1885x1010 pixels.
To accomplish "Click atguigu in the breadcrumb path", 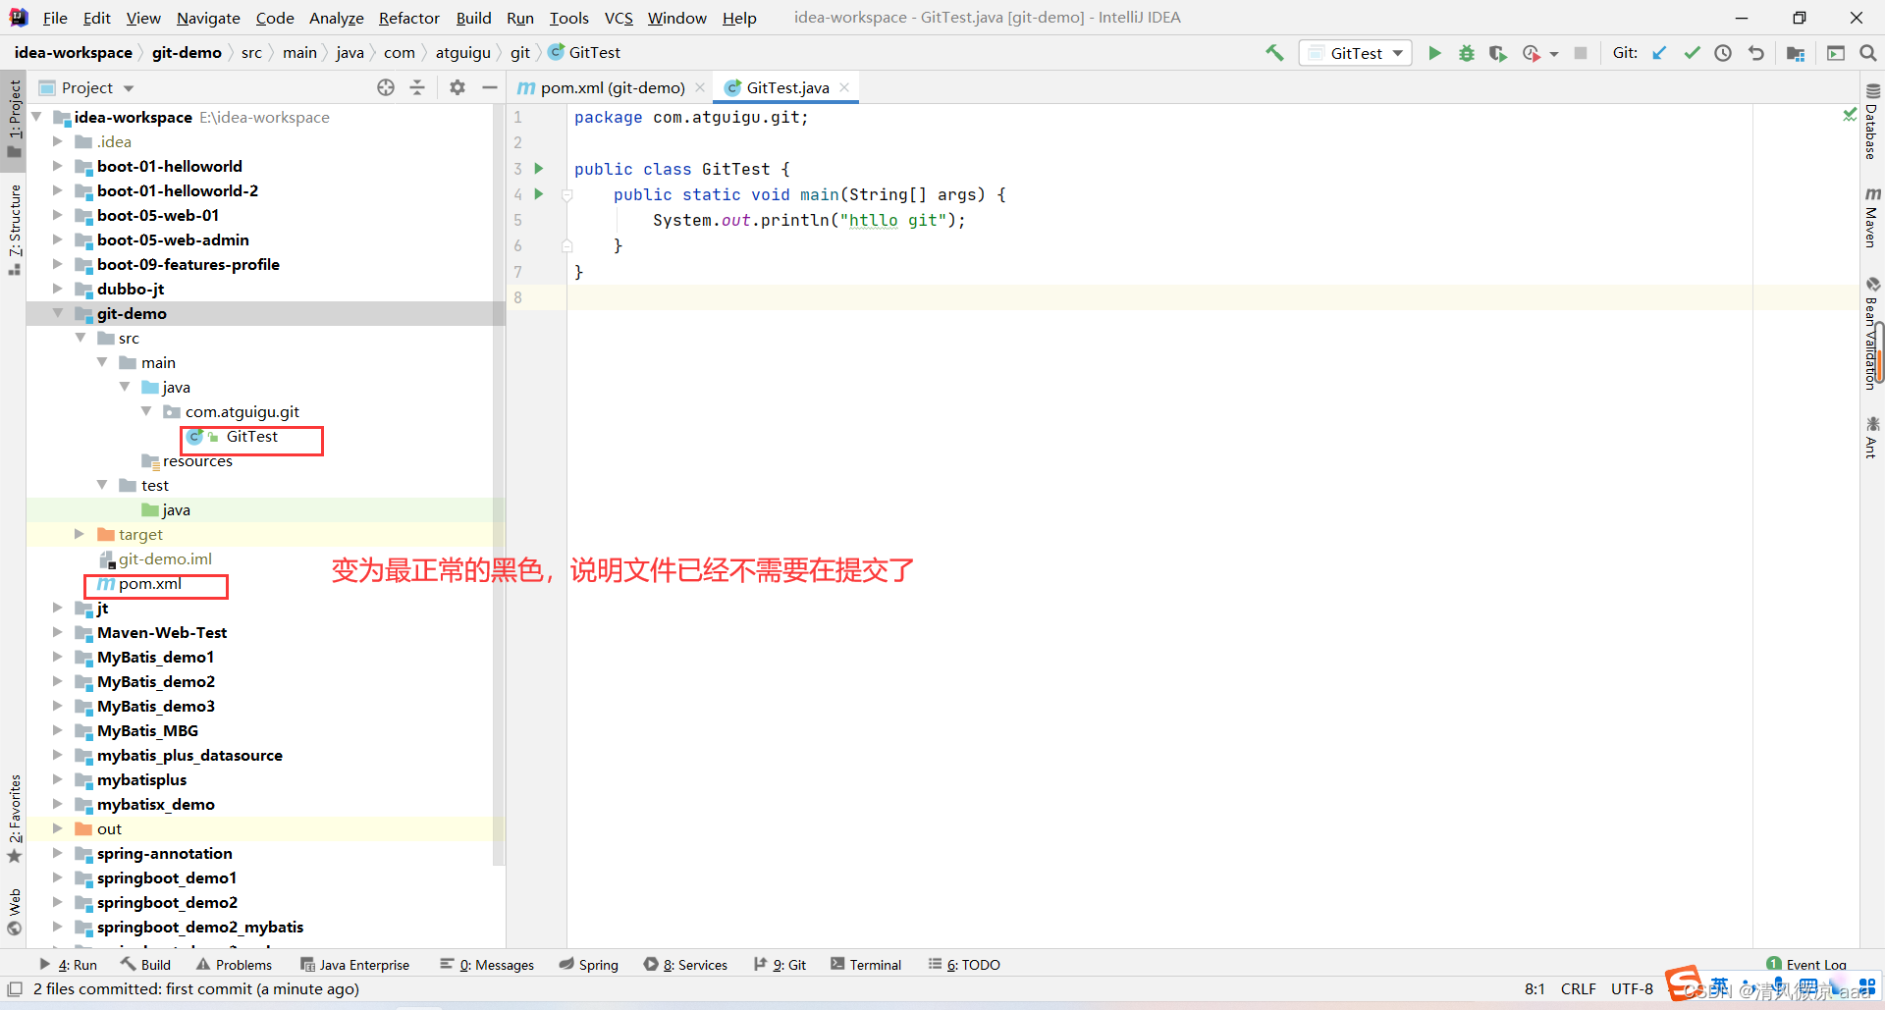I will tap(462, 53).
